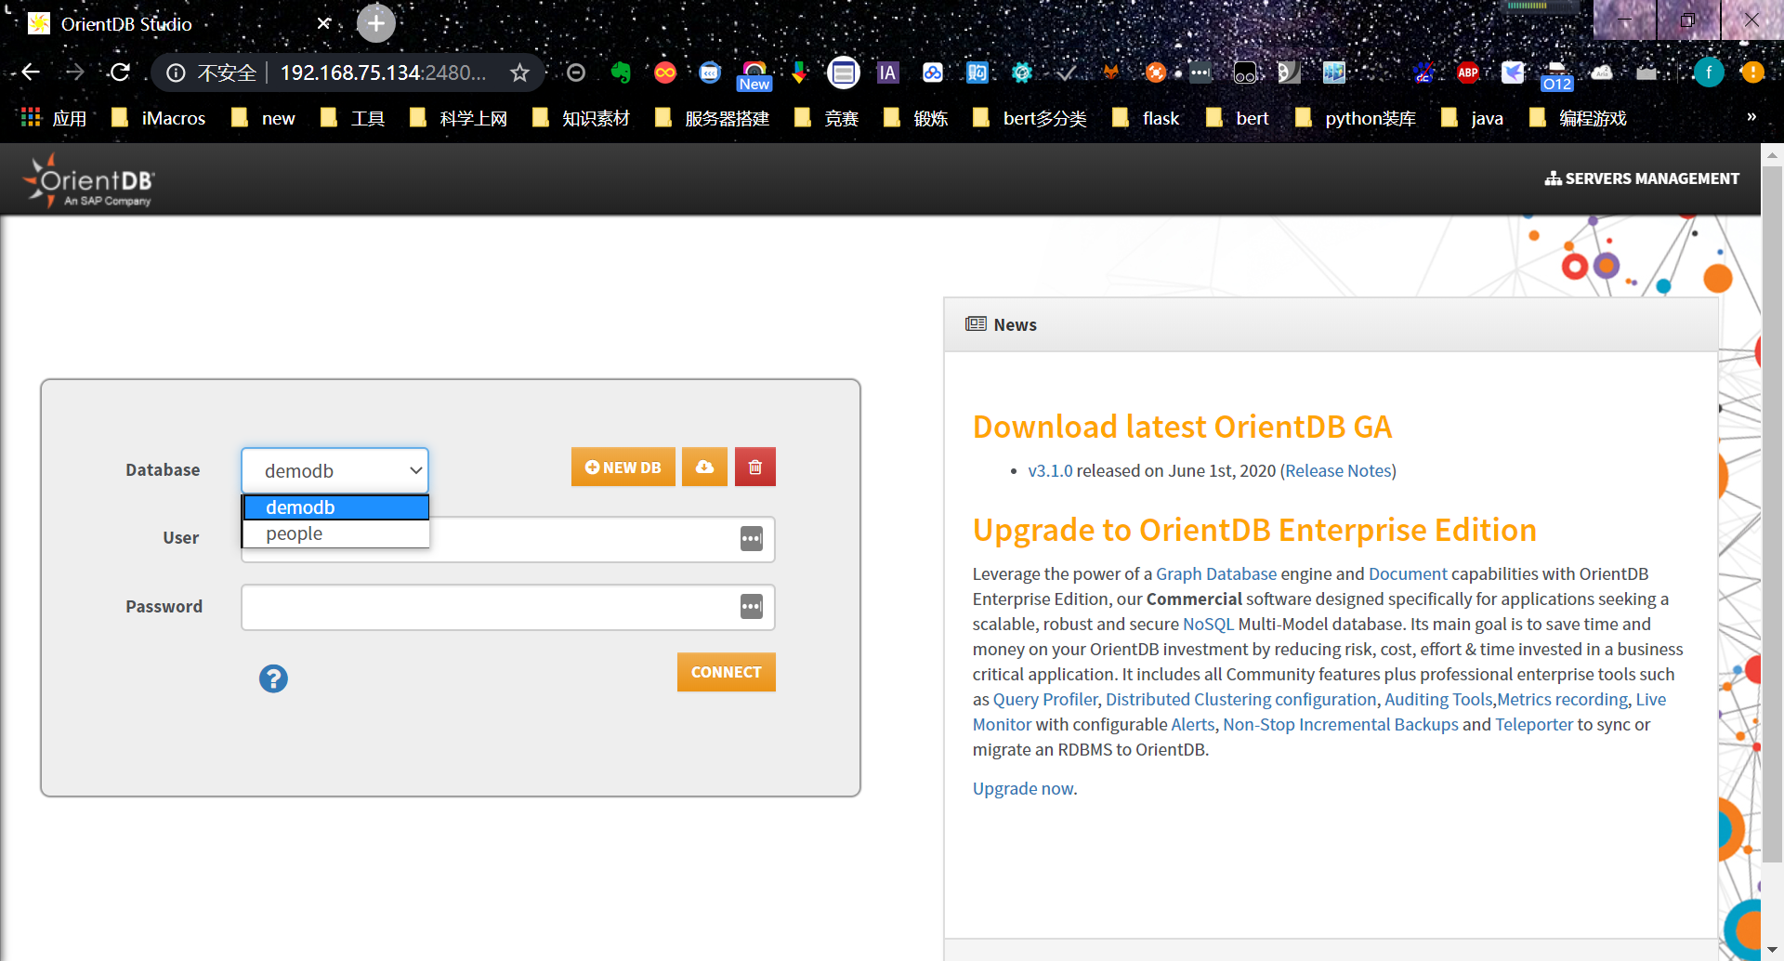Go back with the browser back arrow
Viewport: 1784px width, 961px height.
point(31,72)
